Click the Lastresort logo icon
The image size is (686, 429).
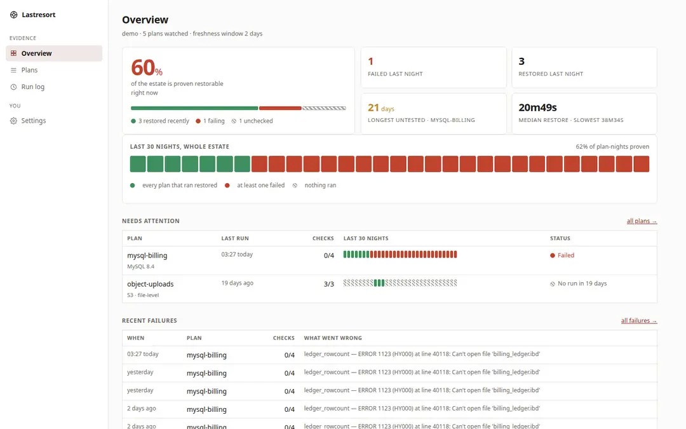(13, 15)
